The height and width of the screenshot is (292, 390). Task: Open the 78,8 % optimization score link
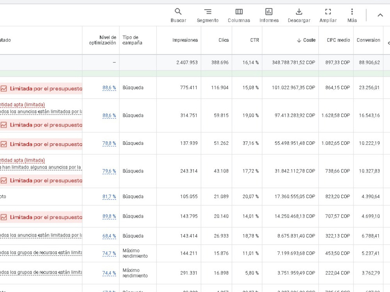pyautogui.click(x=109, y=143)
